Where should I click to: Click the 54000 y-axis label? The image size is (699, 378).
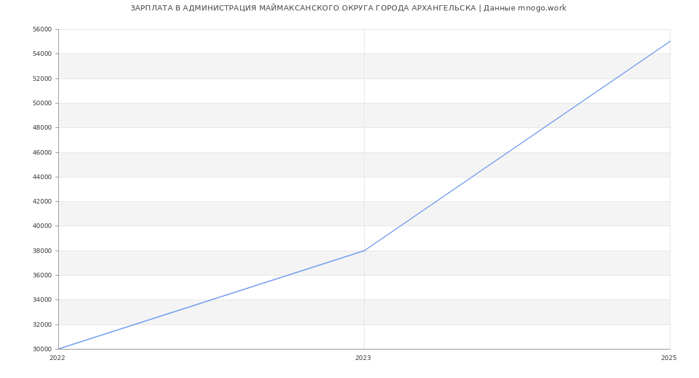click(43, 54)
